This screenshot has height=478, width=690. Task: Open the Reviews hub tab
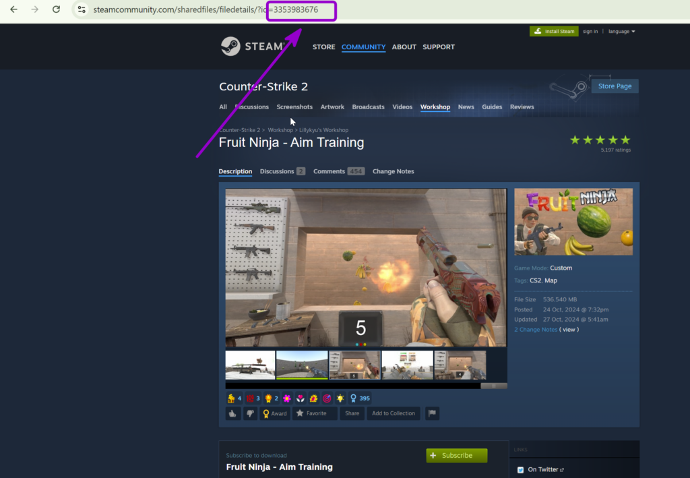(x=522, y=107)
